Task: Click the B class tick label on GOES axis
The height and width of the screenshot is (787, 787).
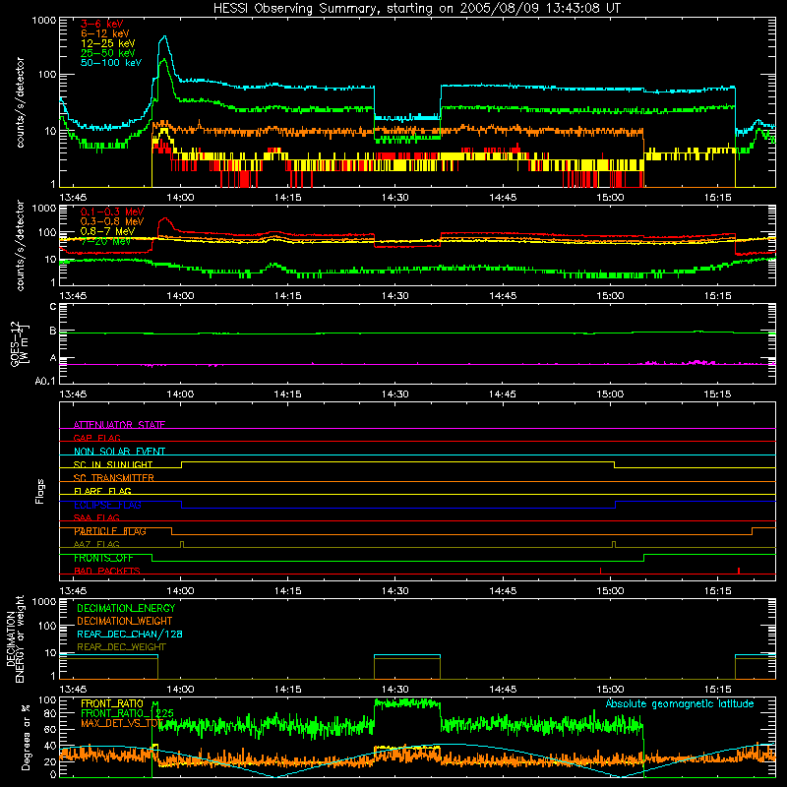Action: pyautogui.click(x=53, y=331)
